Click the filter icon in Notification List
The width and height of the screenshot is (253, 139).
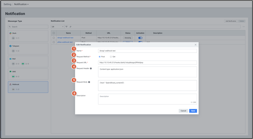(x=67, y=27)
